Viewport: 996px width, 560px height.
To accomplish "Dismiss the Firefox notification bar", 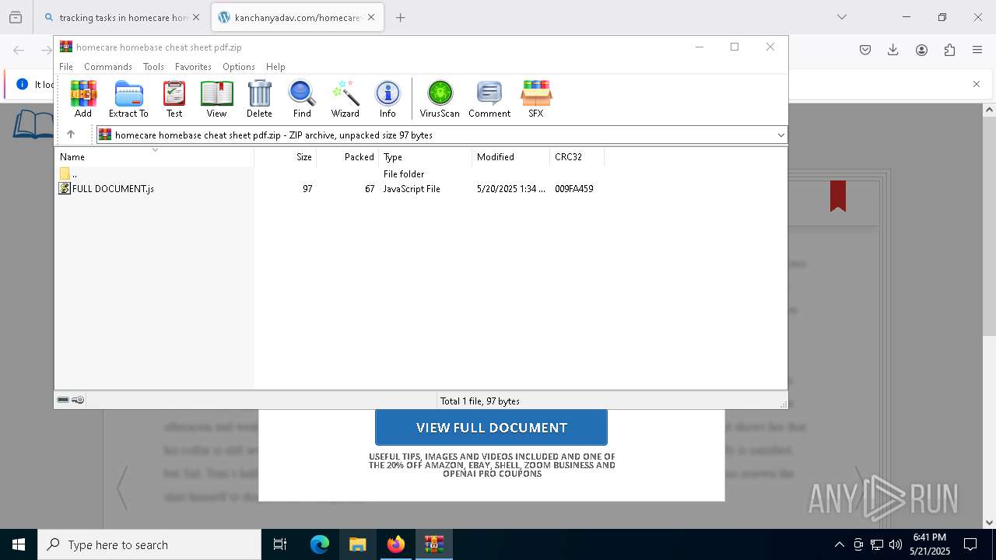I will pos(977,84).
